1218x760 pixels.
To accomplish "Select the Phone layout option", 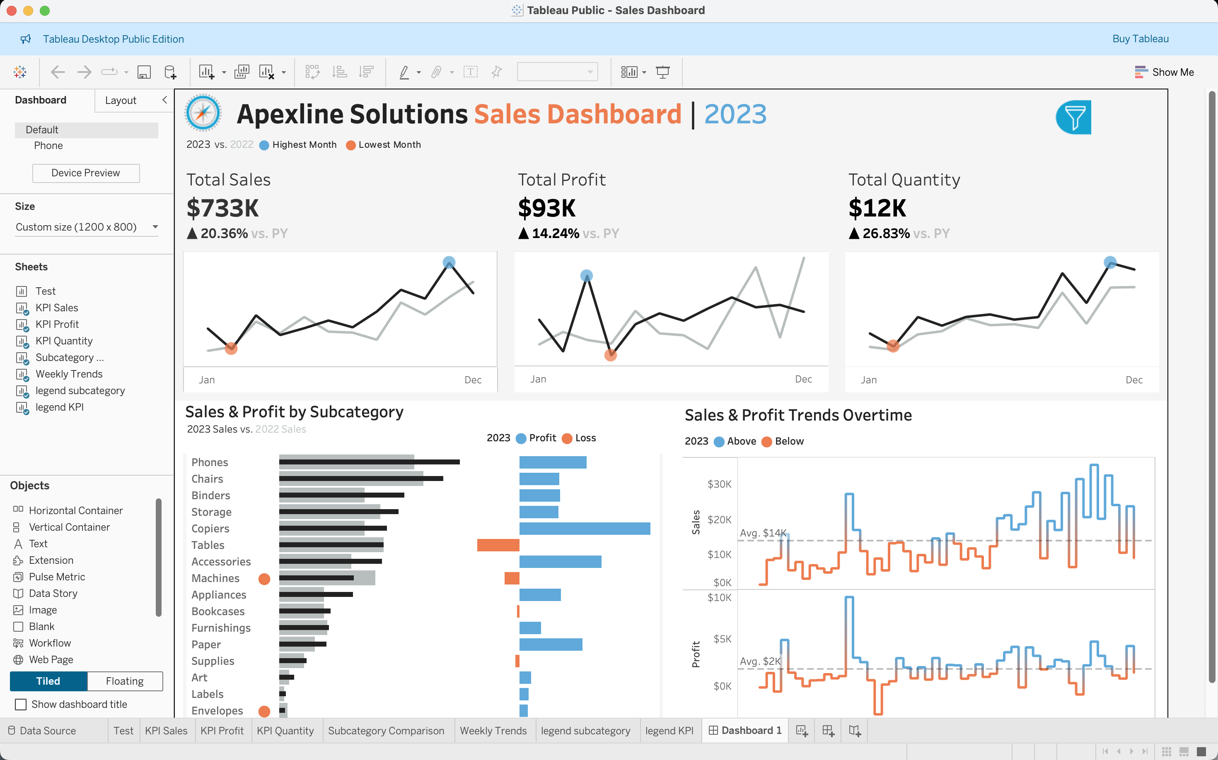I will click(x=48, y=146).
